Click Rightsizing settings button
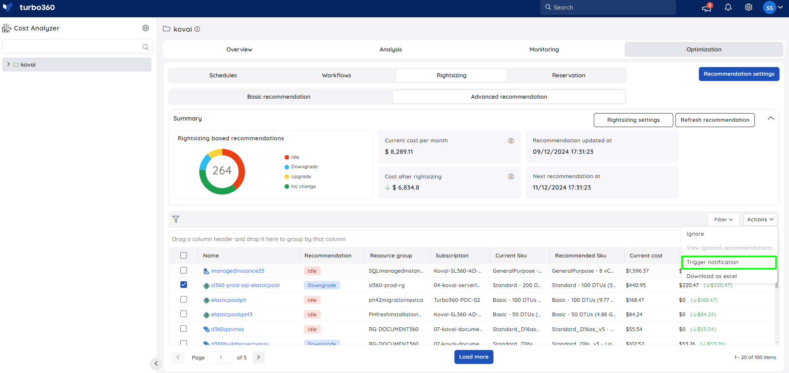 pos(633,120)
